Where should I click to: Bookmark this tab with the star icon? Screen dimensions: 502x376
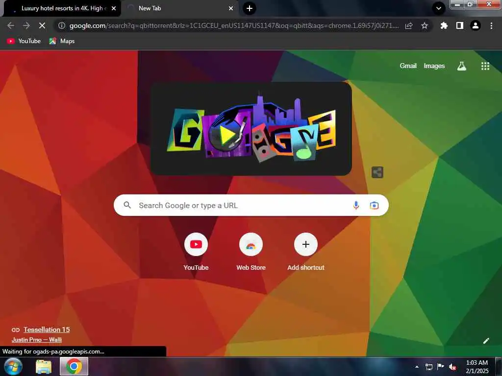coord(424,25)
